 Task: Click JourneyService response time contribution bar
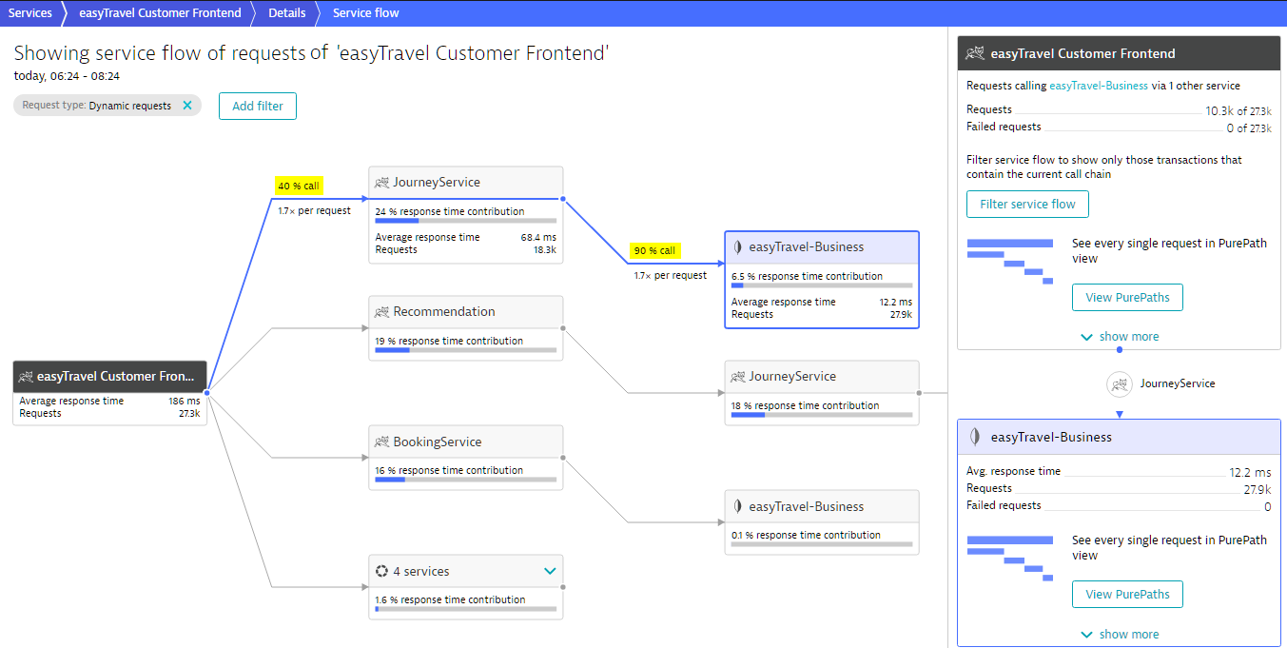[x=465, y=221]
